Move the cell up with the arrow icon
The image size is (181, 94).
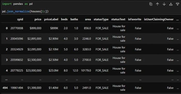tap(157, 4)
